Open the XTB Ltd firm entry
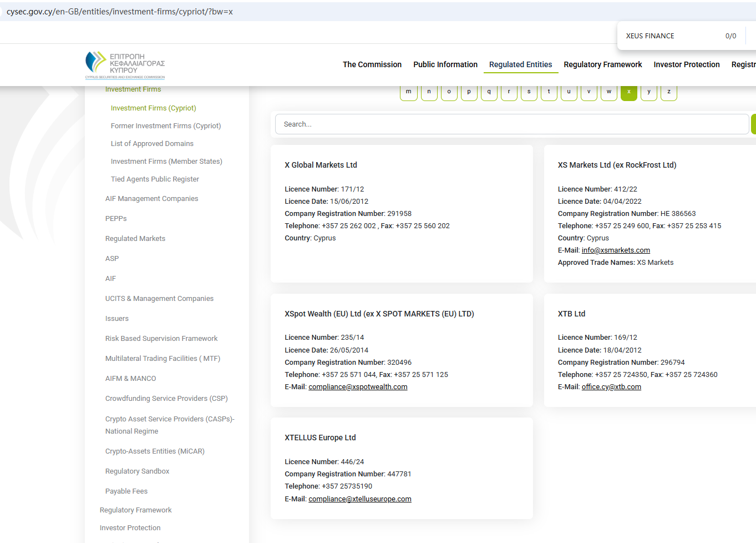This screenshot has height=543, width=756. pyautogui.click(x=571, y=314)
